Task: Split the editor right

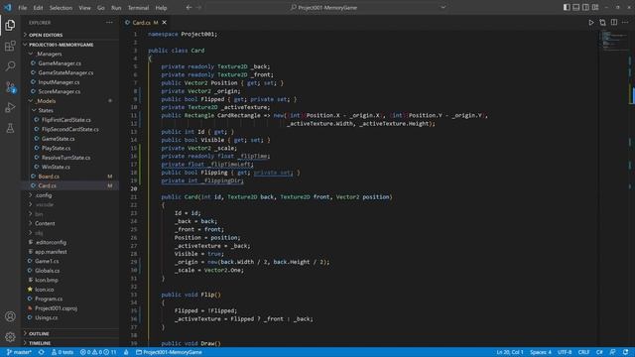Action: pyautogui.click(x=614, y=23)
